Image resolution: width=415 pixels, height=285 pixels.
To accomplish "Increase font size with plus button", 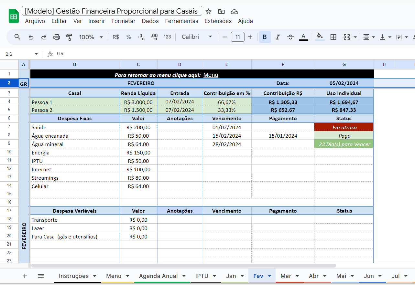I will pyautogui.click(x=250, y=37).
